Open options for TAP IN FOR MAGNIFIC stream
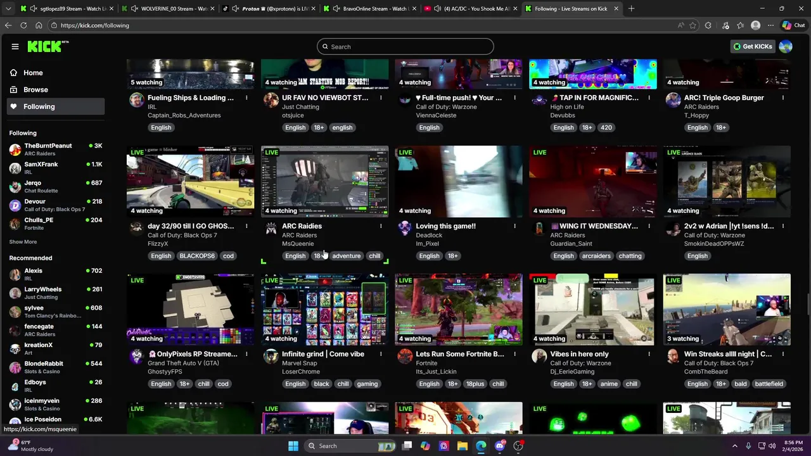This screenshot has width=811, height=456. coord(649,98)
